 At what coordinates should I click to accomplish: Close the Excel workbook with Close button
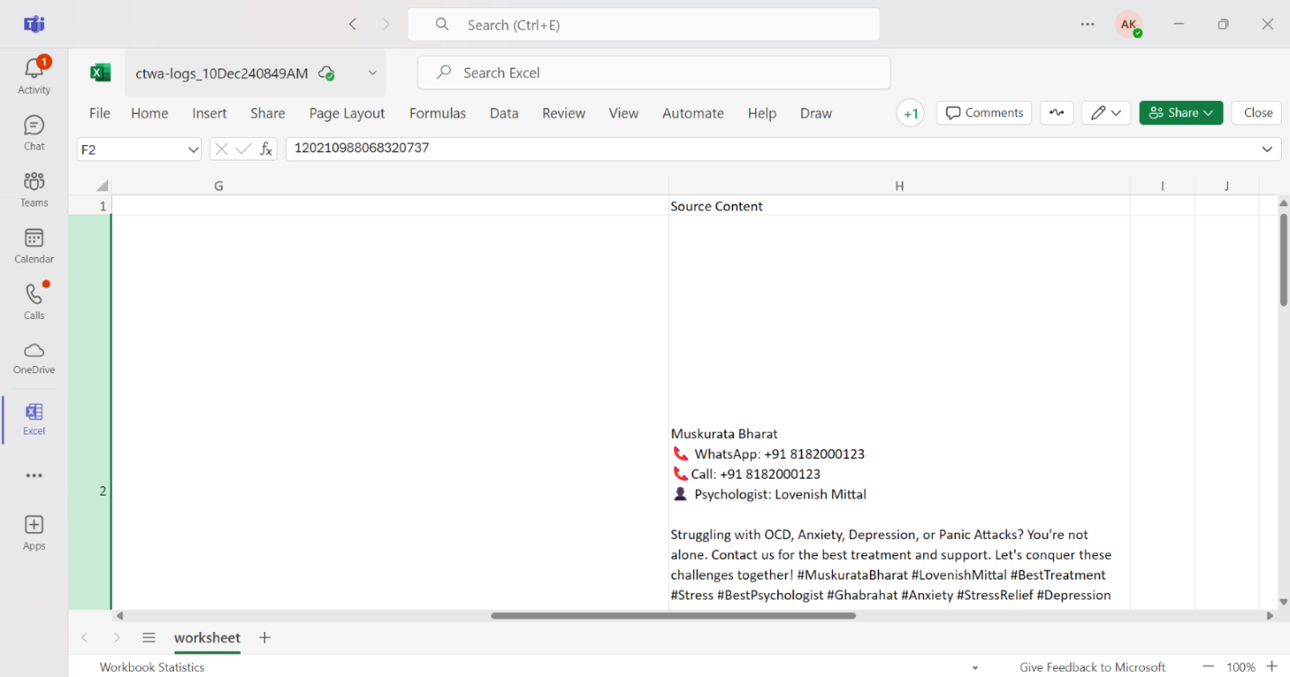[x=1258, y=113]
